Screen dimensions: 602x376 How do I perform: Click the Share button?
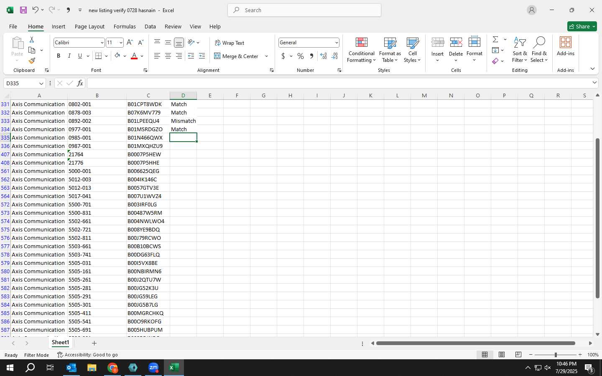tap(582, 26)
